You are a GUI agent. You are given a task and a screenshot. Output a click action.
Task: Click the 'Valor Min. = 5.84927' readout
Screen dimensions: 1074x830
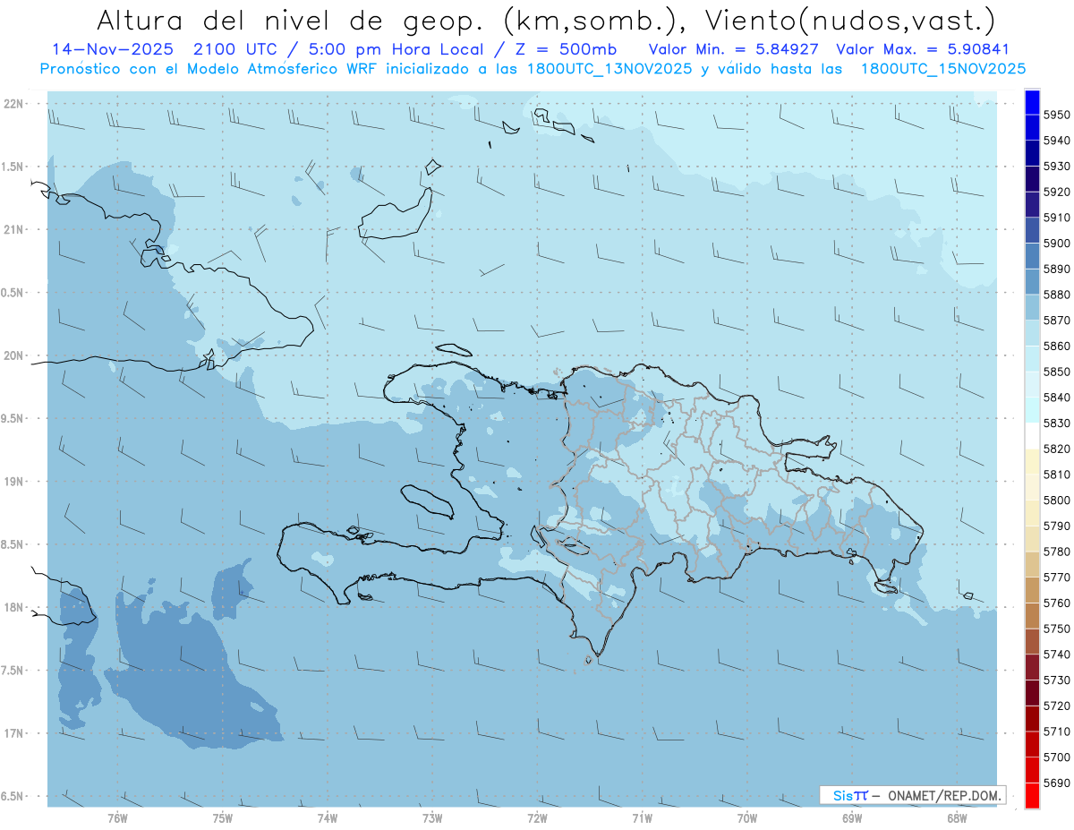(x=735, y=49)
